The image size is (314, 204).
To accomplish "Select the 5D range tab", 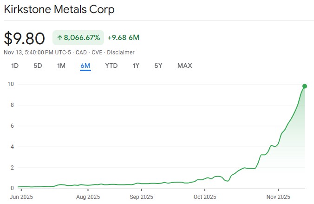I will pos(38,66).
